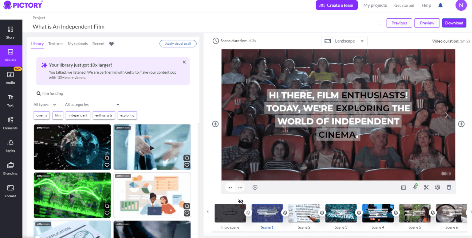This screenshot has height=238, width=472.
Task: Open the Landscape aspect ratio dropdown
Action: (344, 41)
